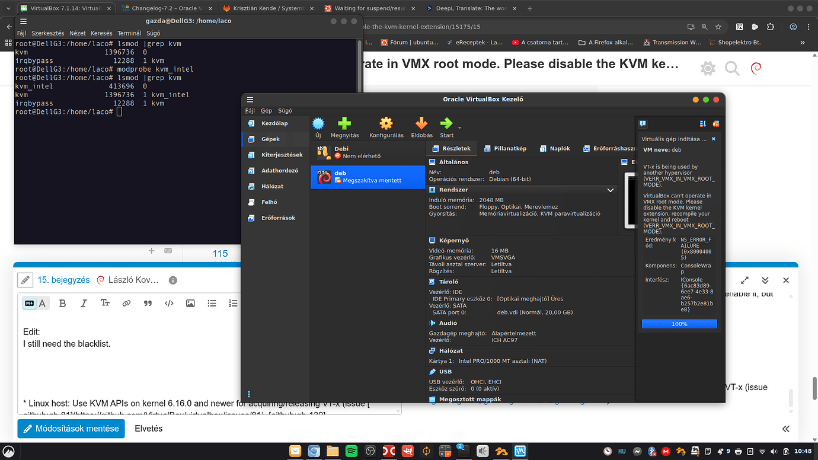Open the Súgó menu in VirtualBox
The width and height of the screenshot is (818, 460).
pos(285,110)
